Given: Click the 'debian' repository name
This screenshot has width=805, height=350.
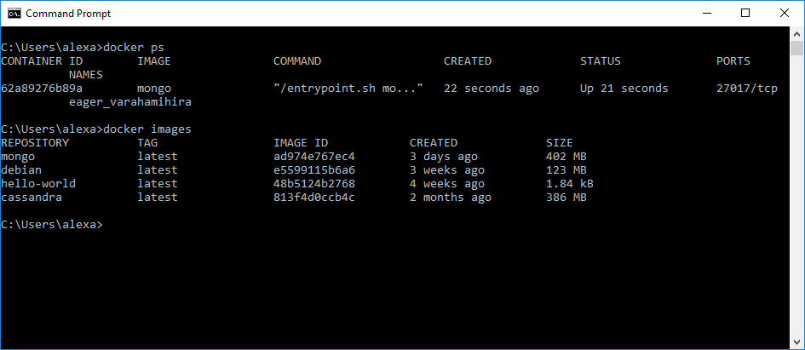Looking at the screenshot, I should [21, 169].
